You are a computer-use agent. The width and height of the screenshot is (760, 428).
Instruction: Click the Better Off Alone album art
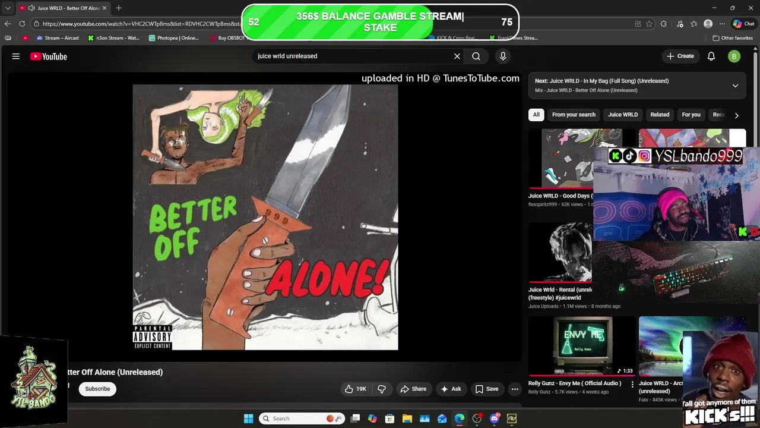(265, 217)
